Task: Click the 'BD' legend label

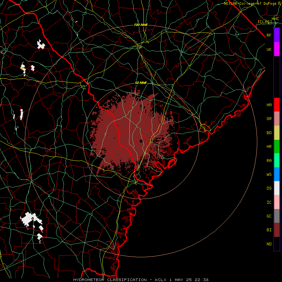Action: pos(269,133)
